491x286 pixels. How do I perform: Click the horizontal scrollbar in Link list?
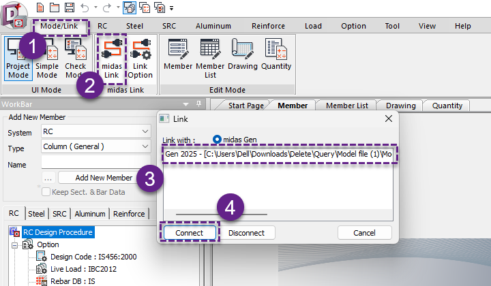(222, 214)
